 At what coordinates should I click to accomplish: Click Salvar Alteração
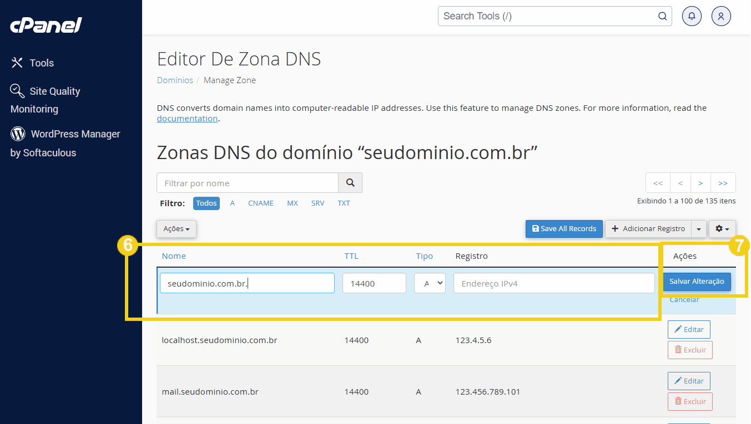tap(697, 282)
